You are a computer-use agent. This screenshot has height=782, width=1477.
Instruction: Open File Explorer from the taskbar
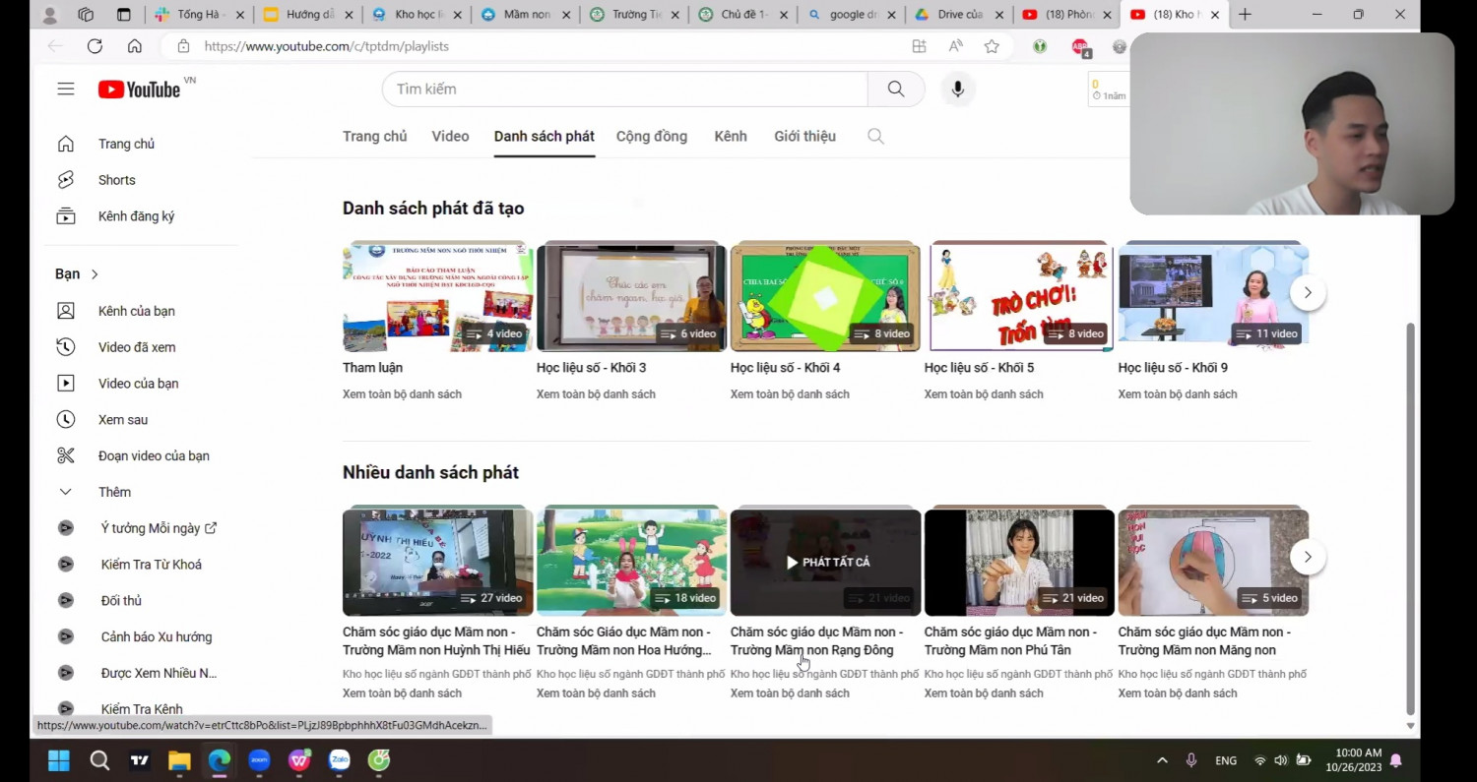pyautogui.click(x=178, y=760)
